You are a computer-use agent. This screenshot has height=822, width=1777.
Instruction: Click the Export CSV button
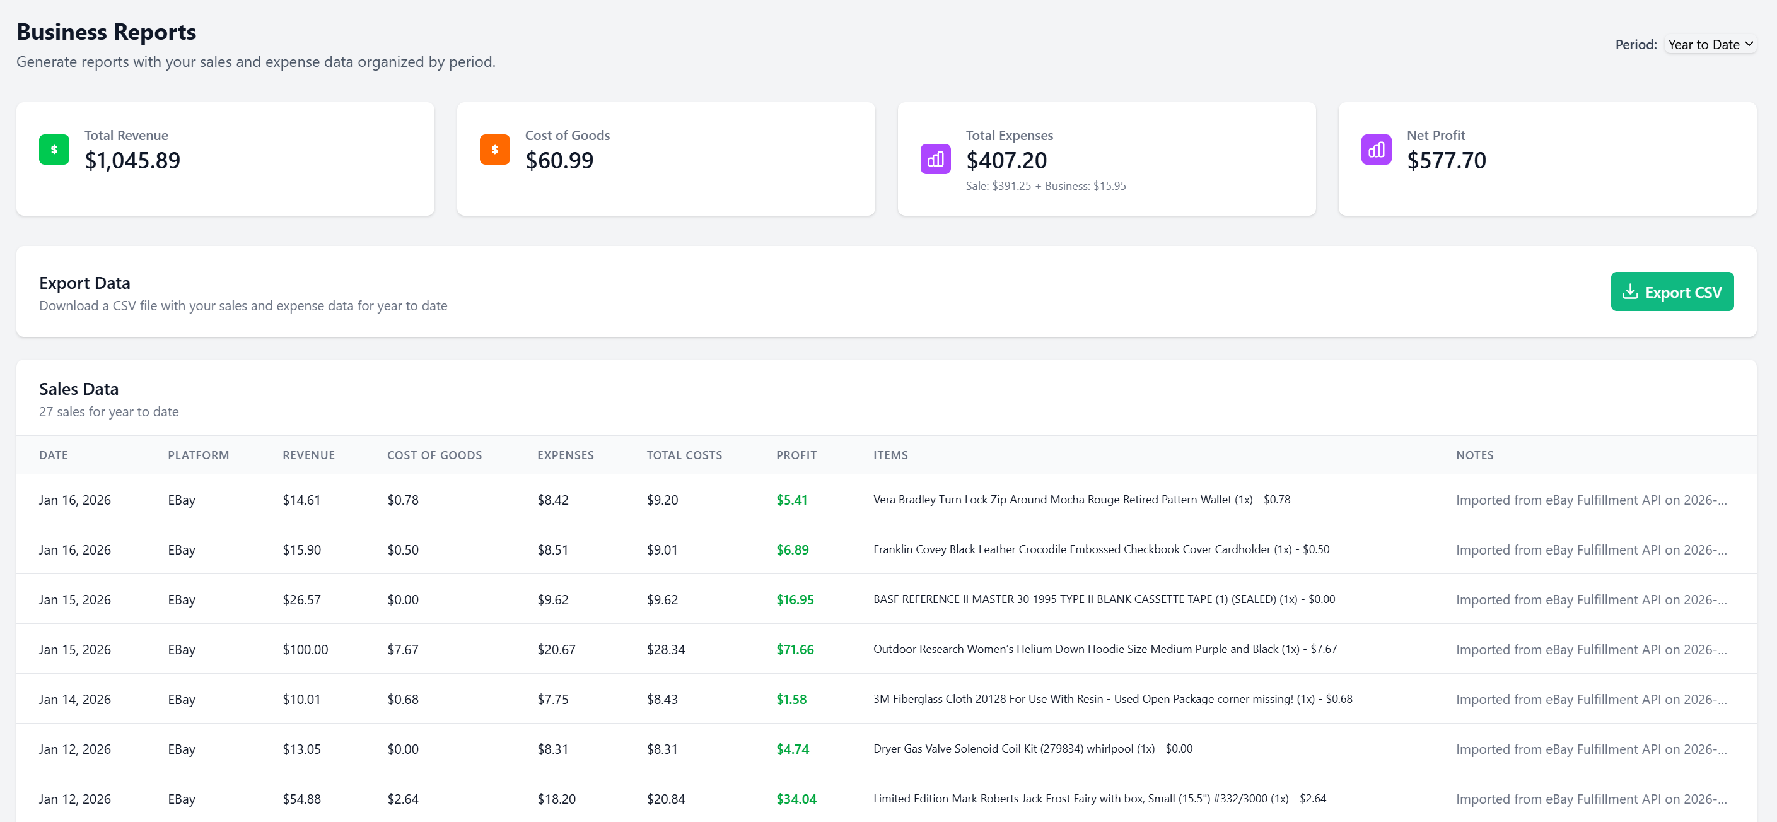point(1672,291)
